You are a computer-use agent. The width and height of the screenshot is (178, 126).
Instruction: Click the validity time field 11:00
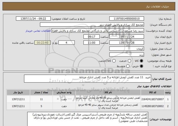[x=91, y=43]
